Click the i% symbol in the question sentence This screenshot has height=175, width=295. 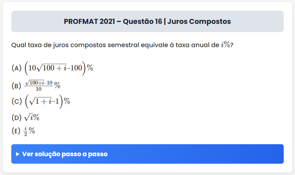click(x=225, y=45)
